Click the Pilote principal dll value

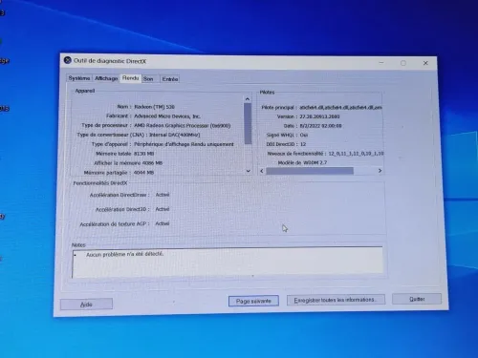tap(340, 108)
